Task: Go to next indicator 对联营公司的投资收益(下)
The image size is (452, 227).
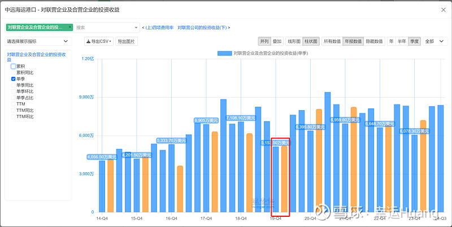Action: click(x=202, y=28)
